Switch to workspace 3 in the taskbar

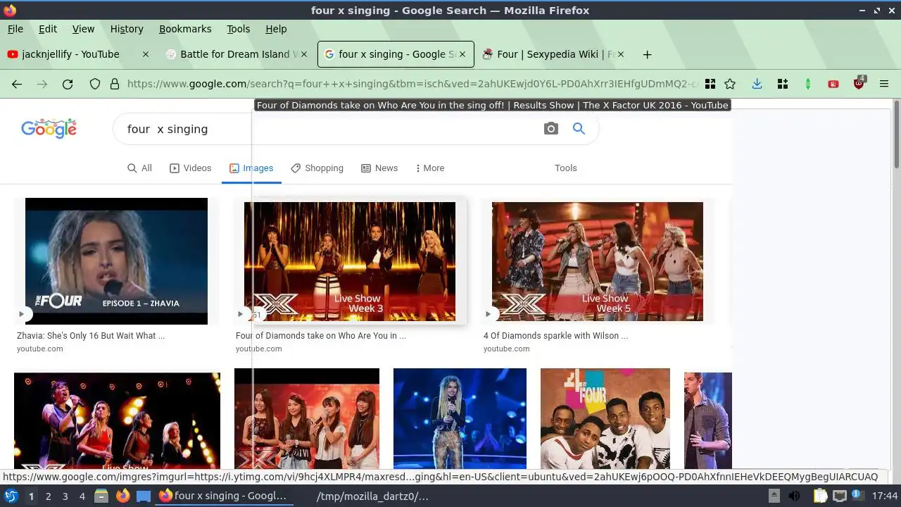coord(65,496)
